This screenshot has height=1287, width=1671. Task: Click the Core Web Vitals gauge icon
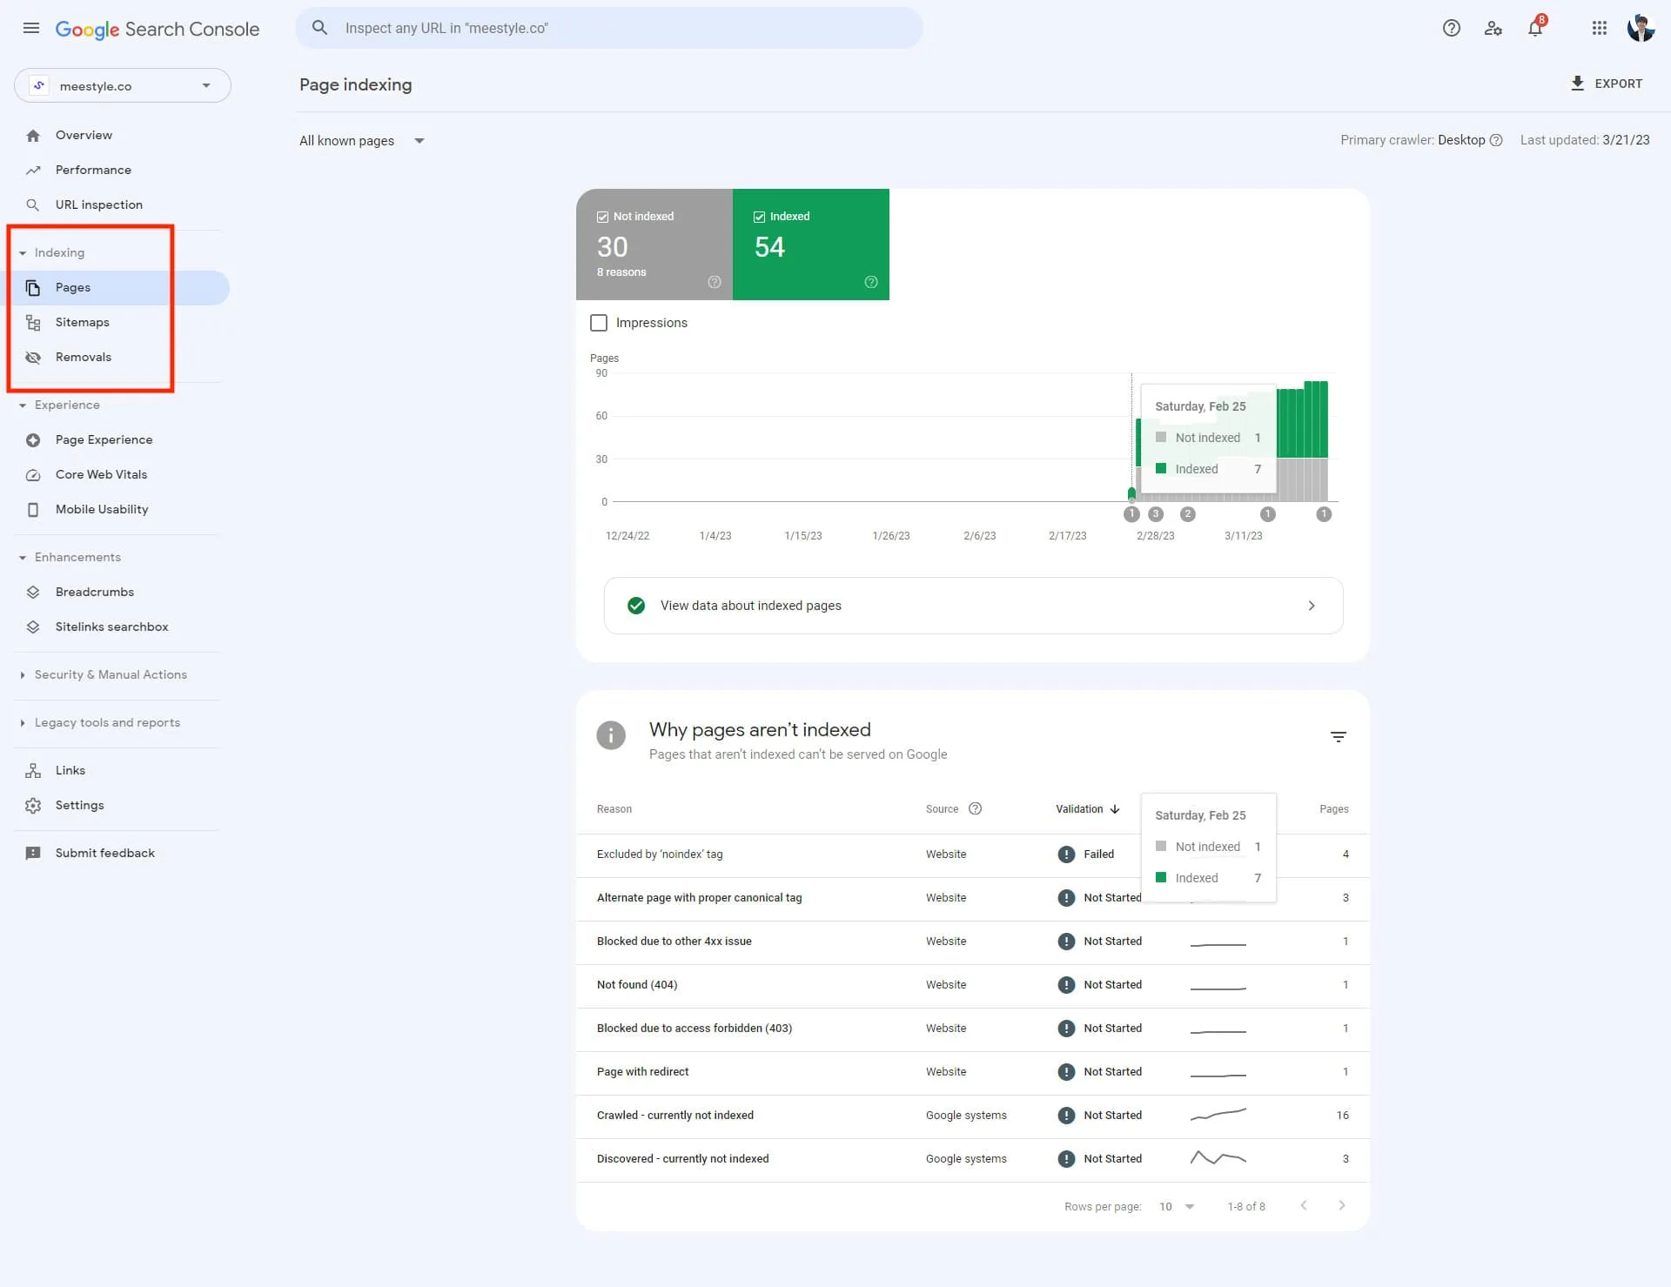coord(32,475)
